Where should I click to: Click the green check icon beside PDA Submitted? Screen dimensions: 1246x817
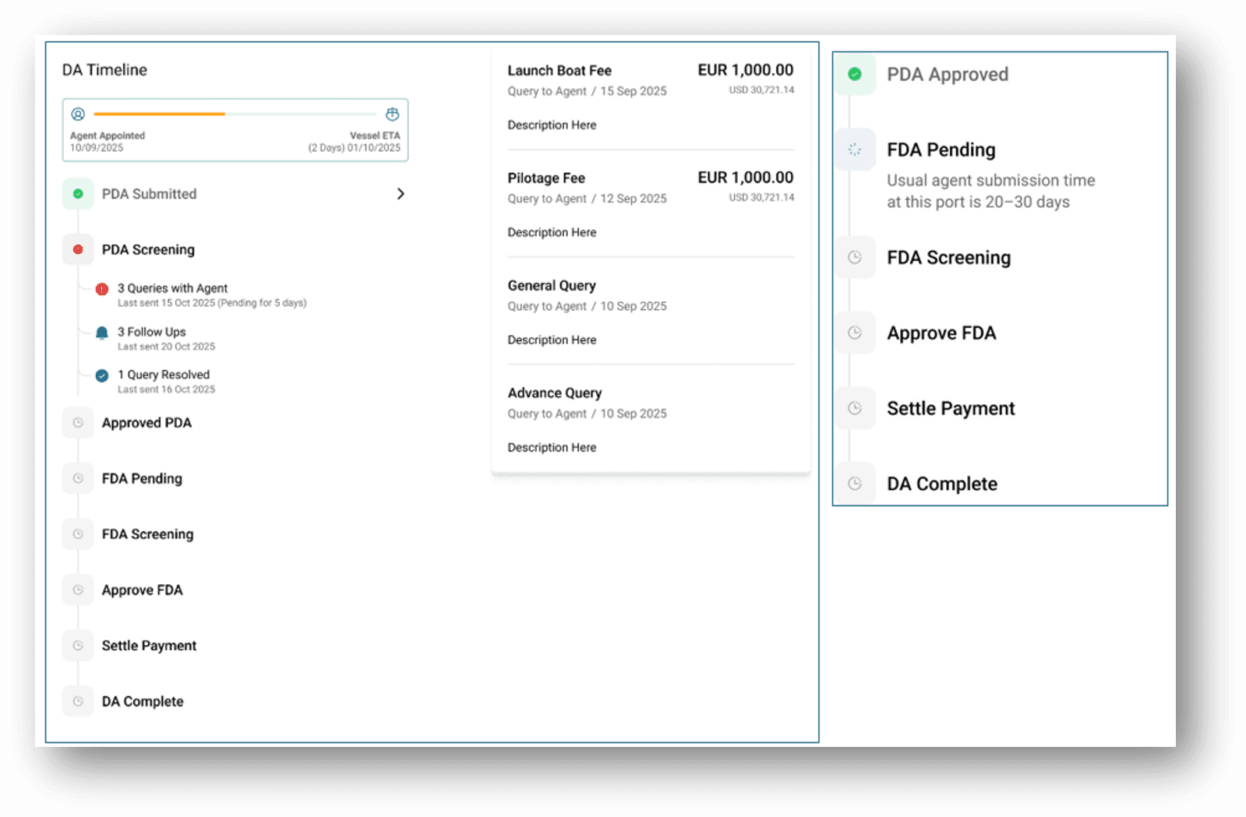[x=78, y=194]
